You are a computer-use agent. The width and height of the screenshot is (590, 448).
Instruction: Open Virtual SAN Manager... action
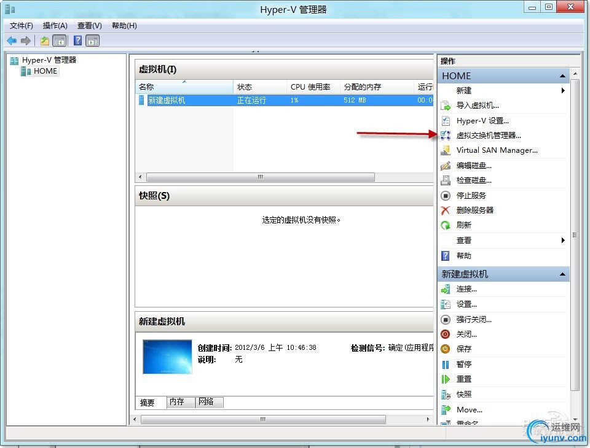click(497, 150)
